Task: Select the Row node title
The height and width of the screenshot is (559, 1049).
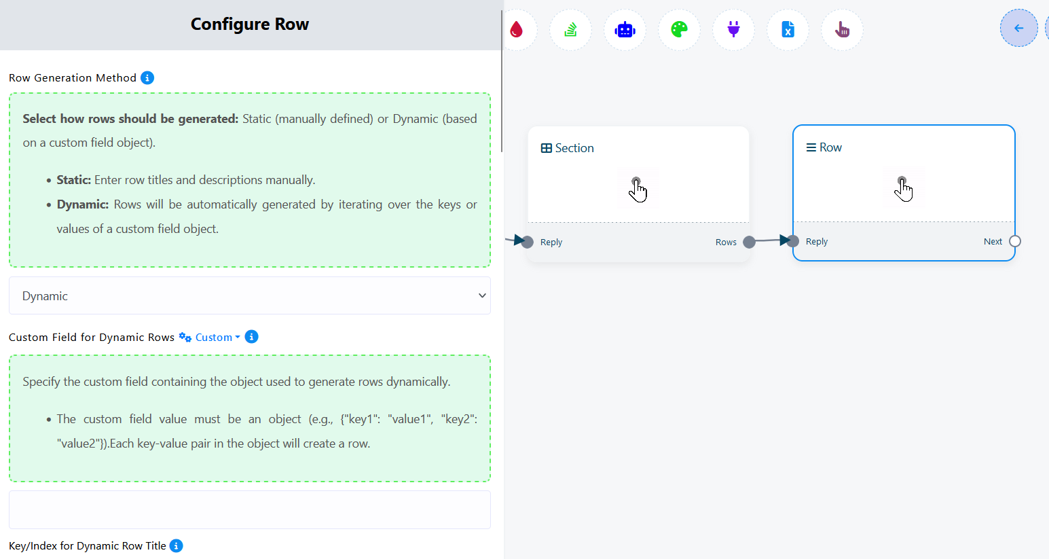Action: (x=830, y=147)
